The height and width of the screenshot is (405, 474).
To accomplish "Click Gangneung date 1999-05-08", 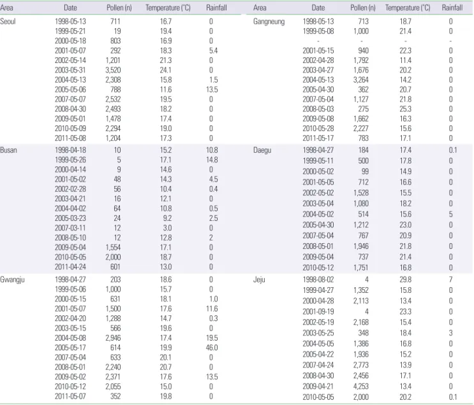I will (x=318, y=31).
